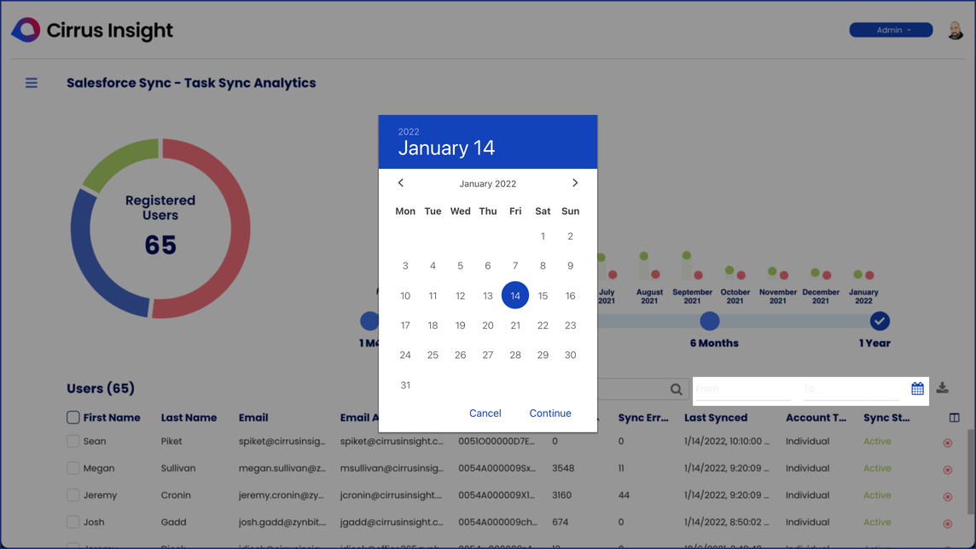976x549 pixels.
Task: Sort by Account T... column header
Action: (816, 418)
